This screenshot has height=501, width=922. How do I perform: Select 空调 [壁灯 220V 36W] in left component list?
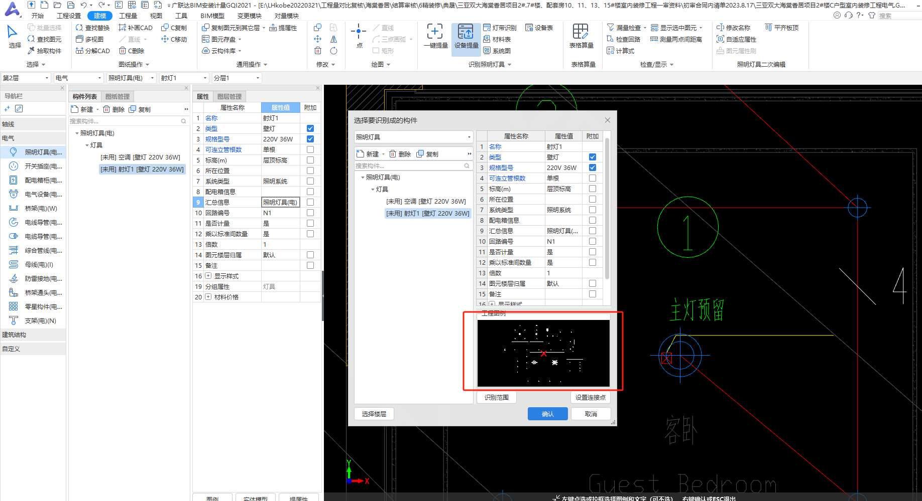coord(140,157)
